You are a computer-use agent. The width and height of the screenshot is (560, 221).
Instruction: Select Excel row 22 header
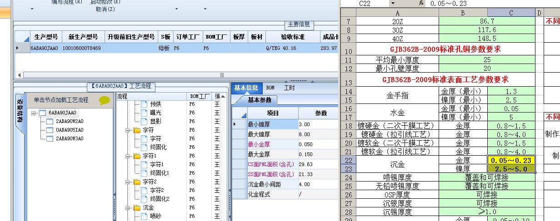[349, 160]
